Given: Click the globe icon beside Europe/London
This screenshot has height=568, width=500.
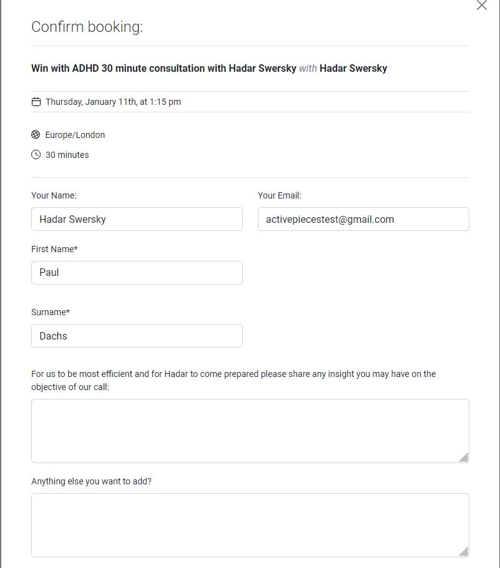Looking at the screenshot, I should 36,135.
